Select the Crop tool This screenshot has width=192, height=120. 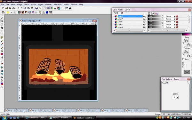(x=2, y=28)
